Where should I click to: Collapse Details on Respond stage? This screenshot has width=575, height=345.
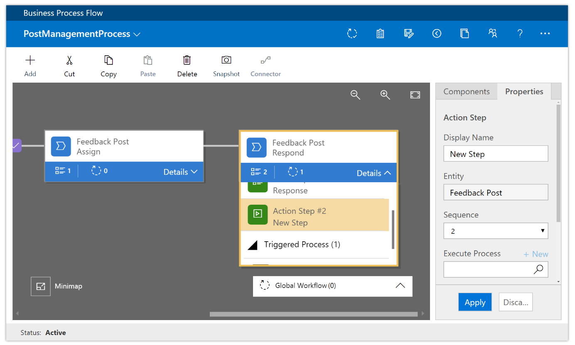click(x=374, y=173)
